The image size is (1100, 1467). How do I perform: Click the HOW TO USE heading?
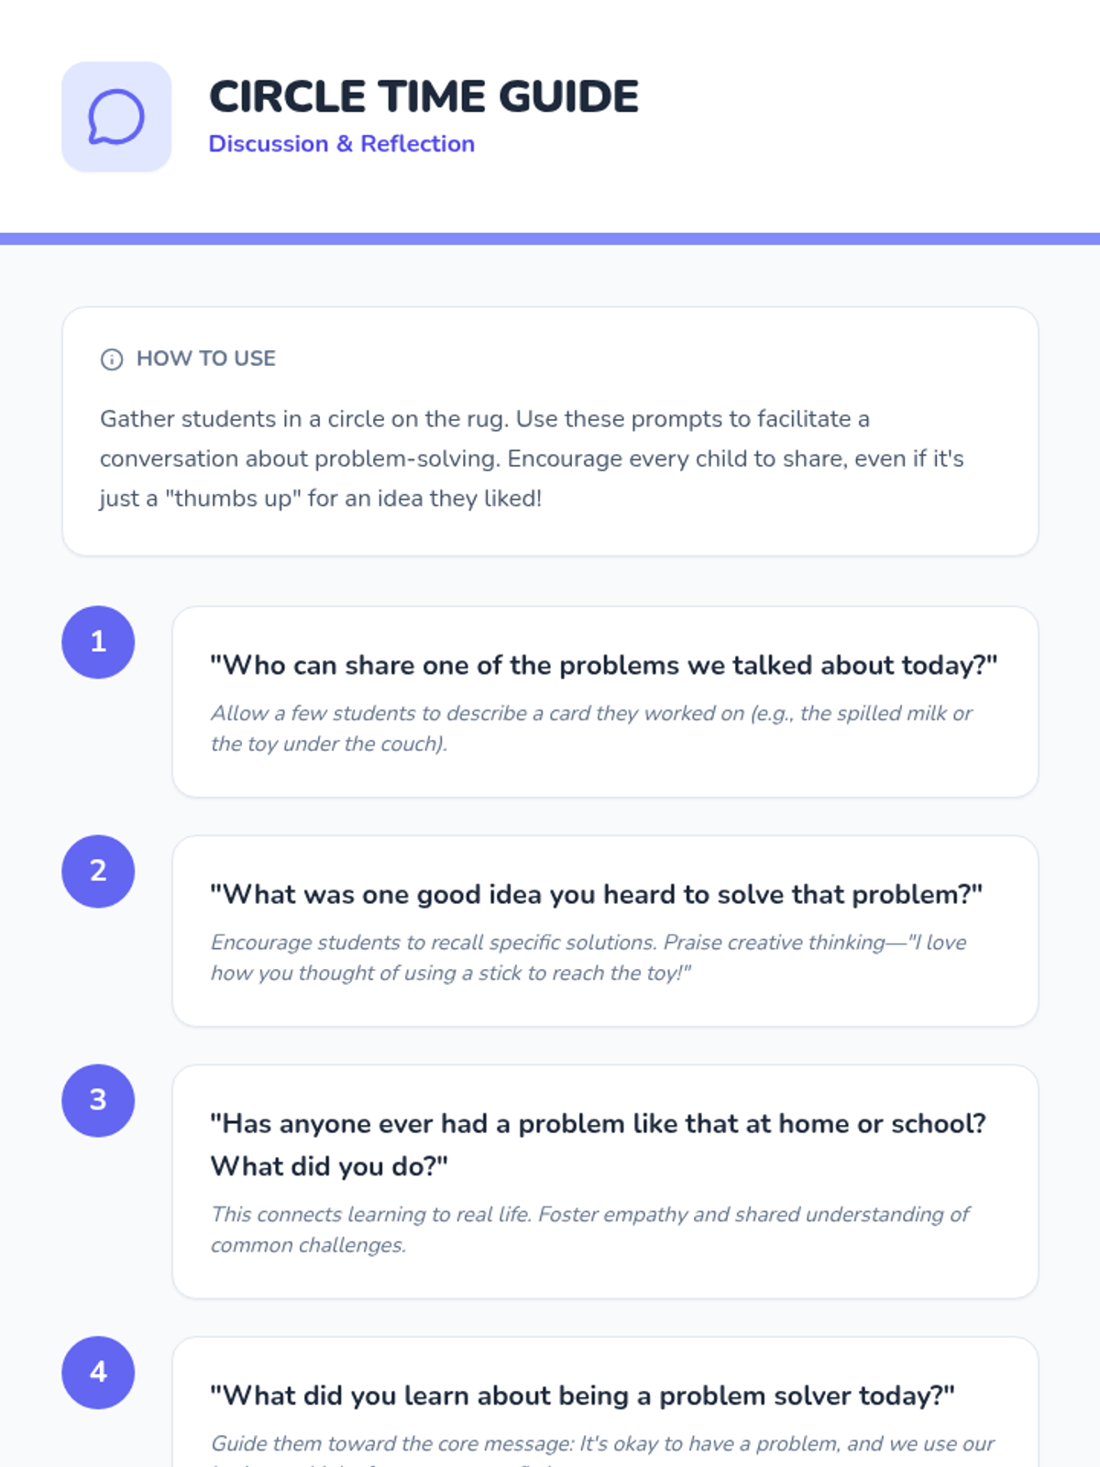pos(206,358)
